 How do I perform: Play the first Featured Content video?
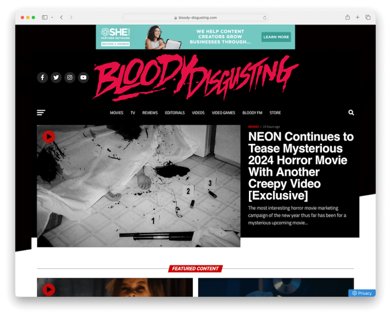pos(48,289)
